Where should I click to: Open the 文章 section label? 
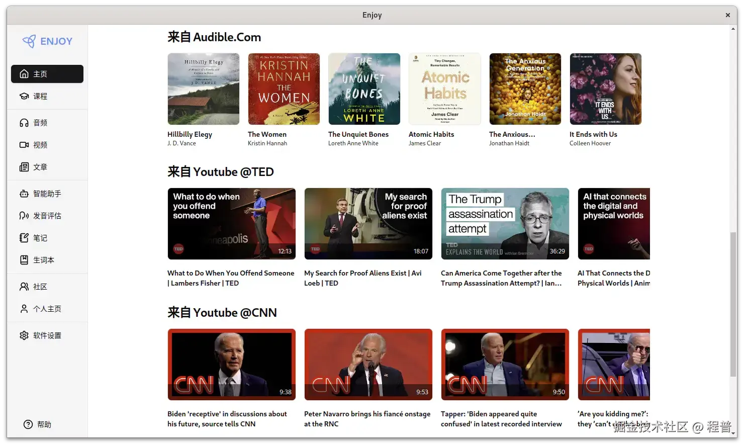pyautogui.click(x=40, y=167)
